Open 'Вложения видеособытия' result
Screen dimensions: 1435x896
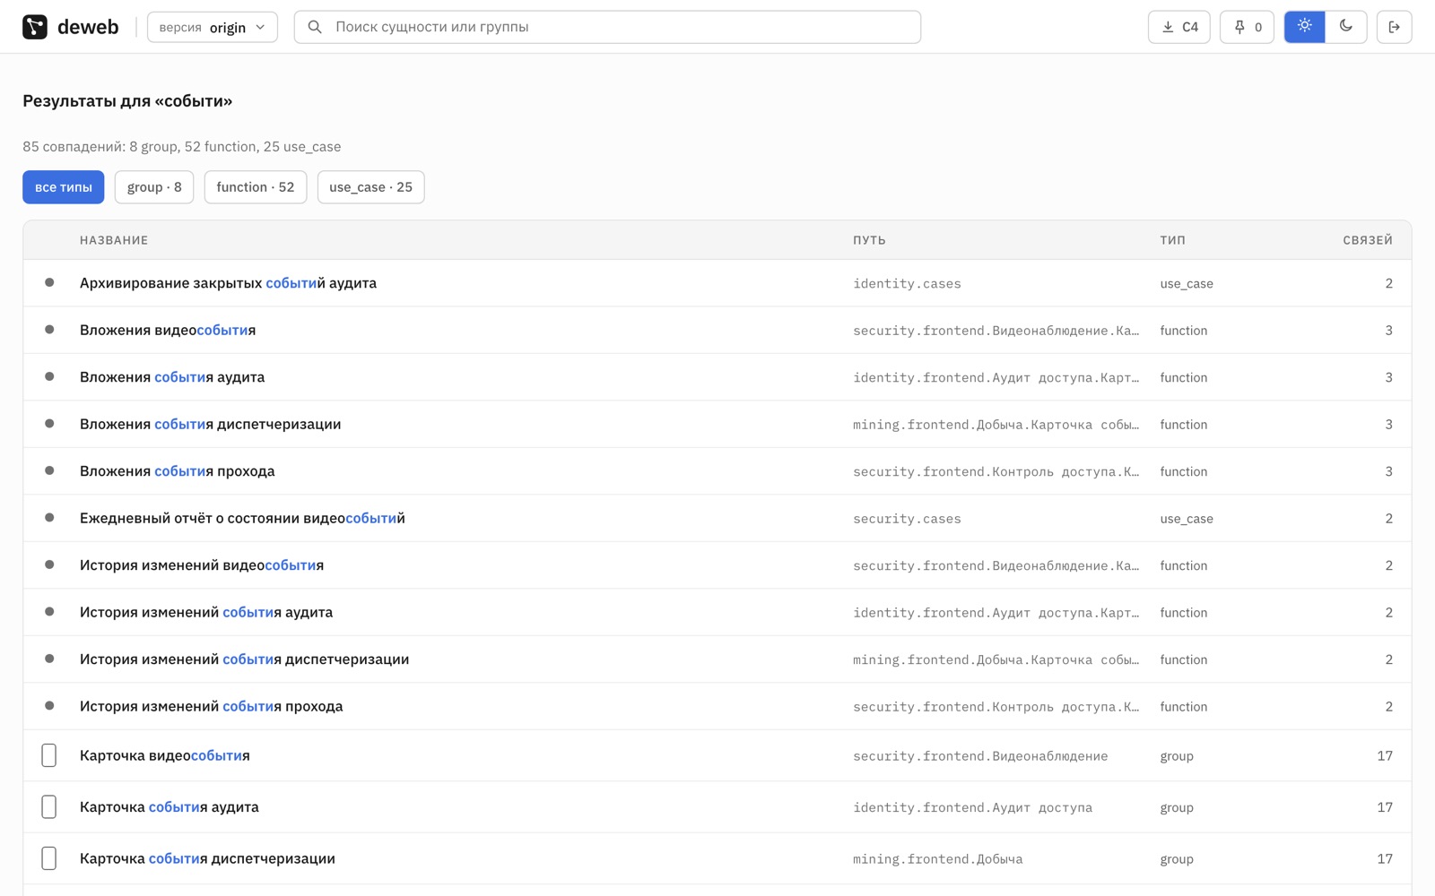[x=717, y=331]
